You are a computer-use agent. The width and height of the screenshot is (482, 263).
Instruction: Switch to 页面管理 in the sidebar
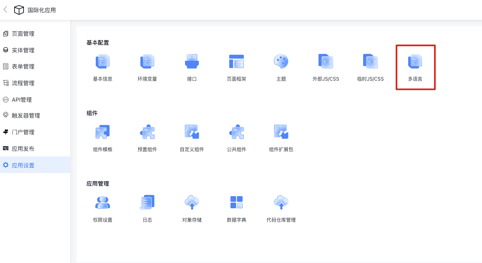[x=23, y=34]
